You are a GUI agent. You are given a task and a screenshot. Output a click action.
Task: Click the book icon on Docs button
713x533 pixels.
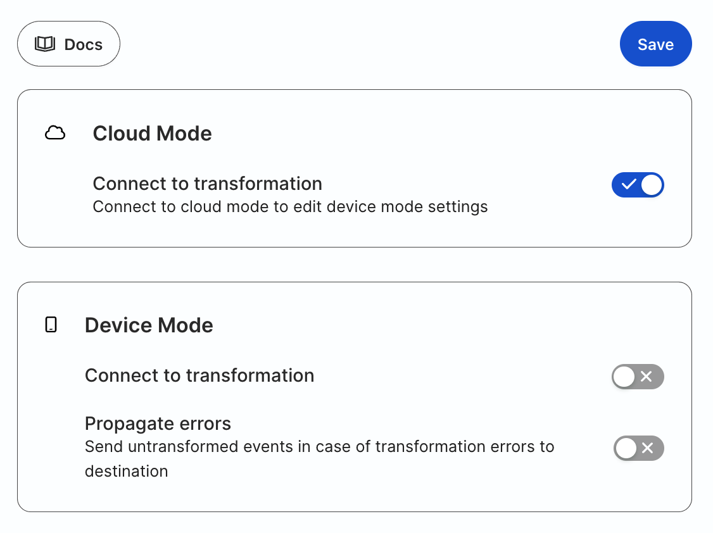[x=45, y=44]
